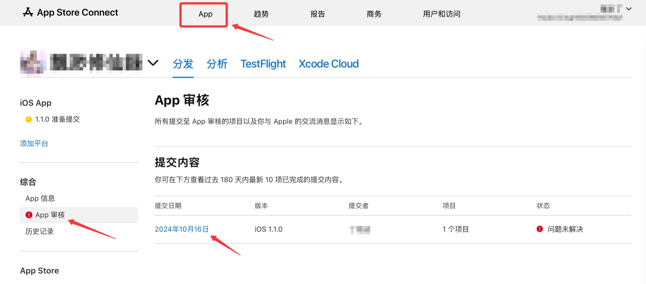Screen dimensions: 646x284
Task: Open 历史记录 in the sidebar
Action: 40,231
